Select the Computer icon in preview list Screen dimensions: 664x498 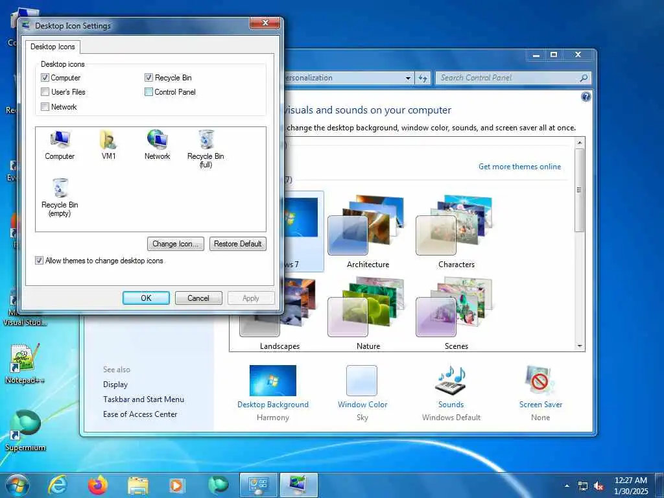60,145
